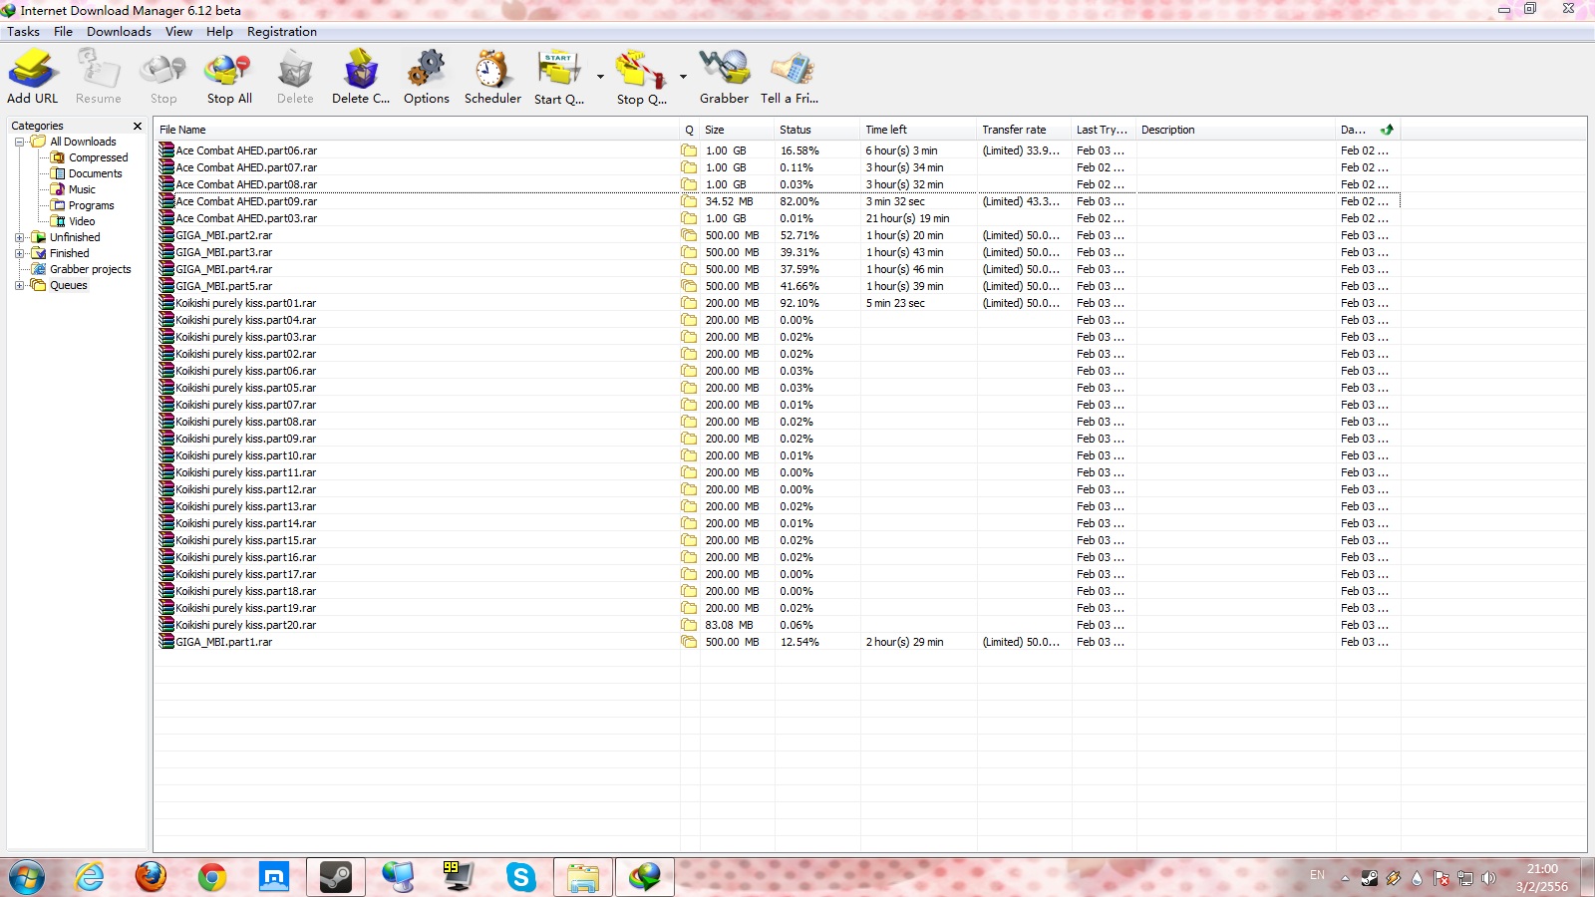Open the Help menu
The image size is (1595, 897).
219,32
